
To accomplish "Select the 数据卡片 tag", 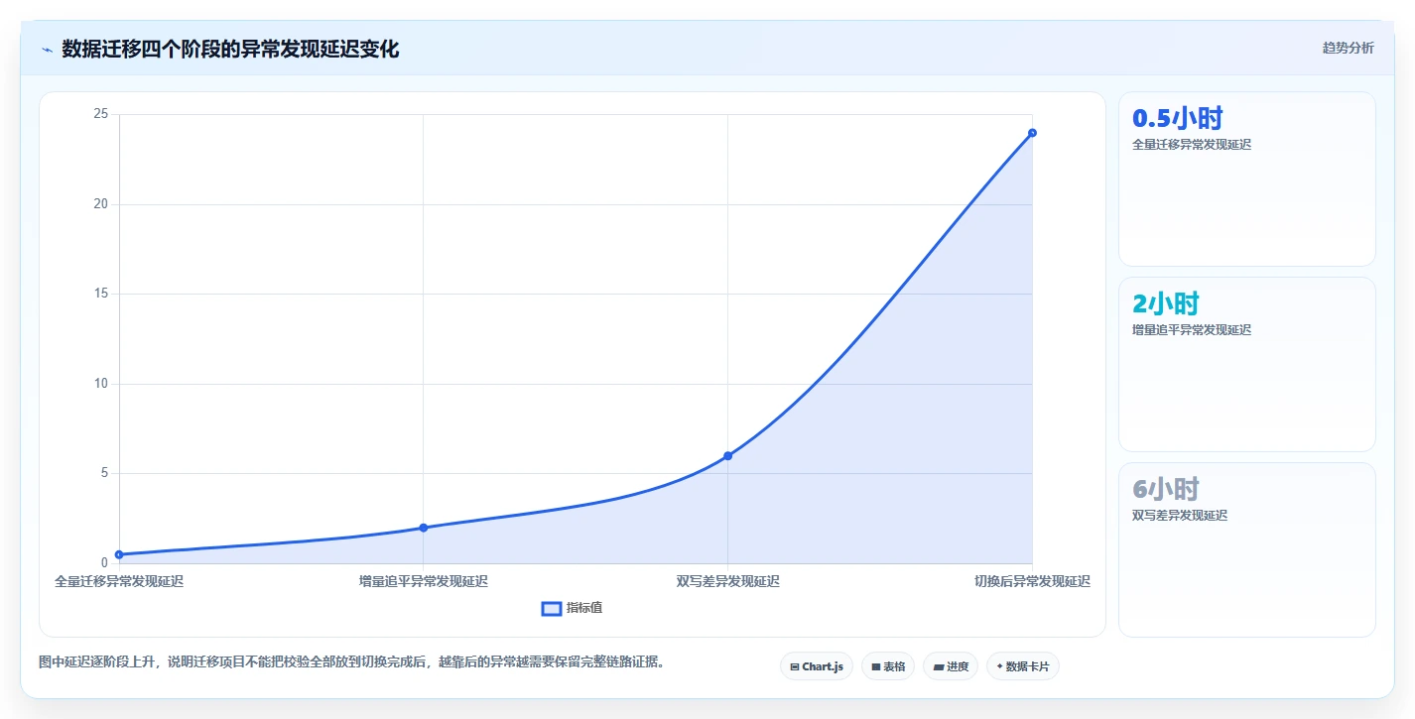I will (x=1023, y=666).
